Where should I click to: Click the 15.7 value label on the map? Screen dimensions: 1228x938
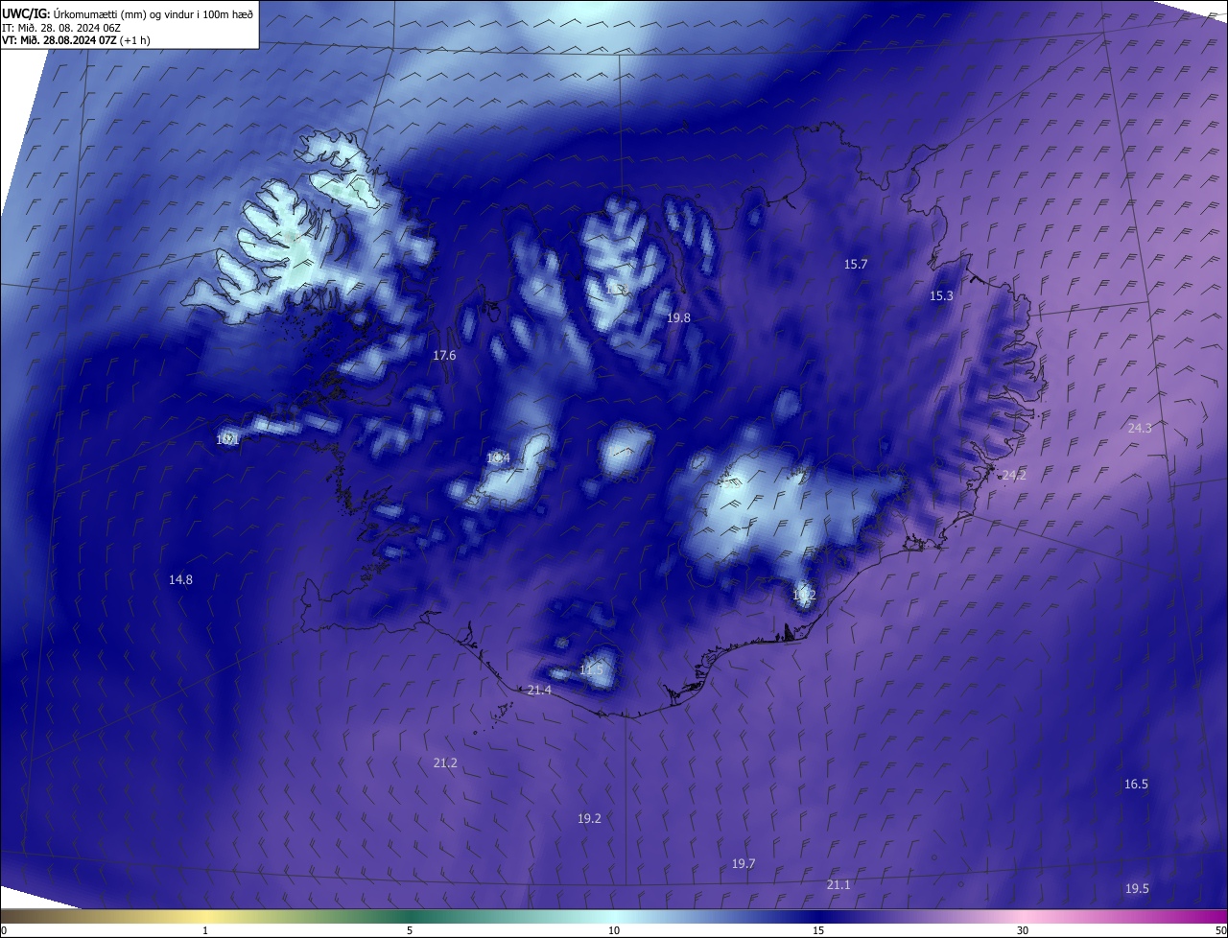[856, 264]
